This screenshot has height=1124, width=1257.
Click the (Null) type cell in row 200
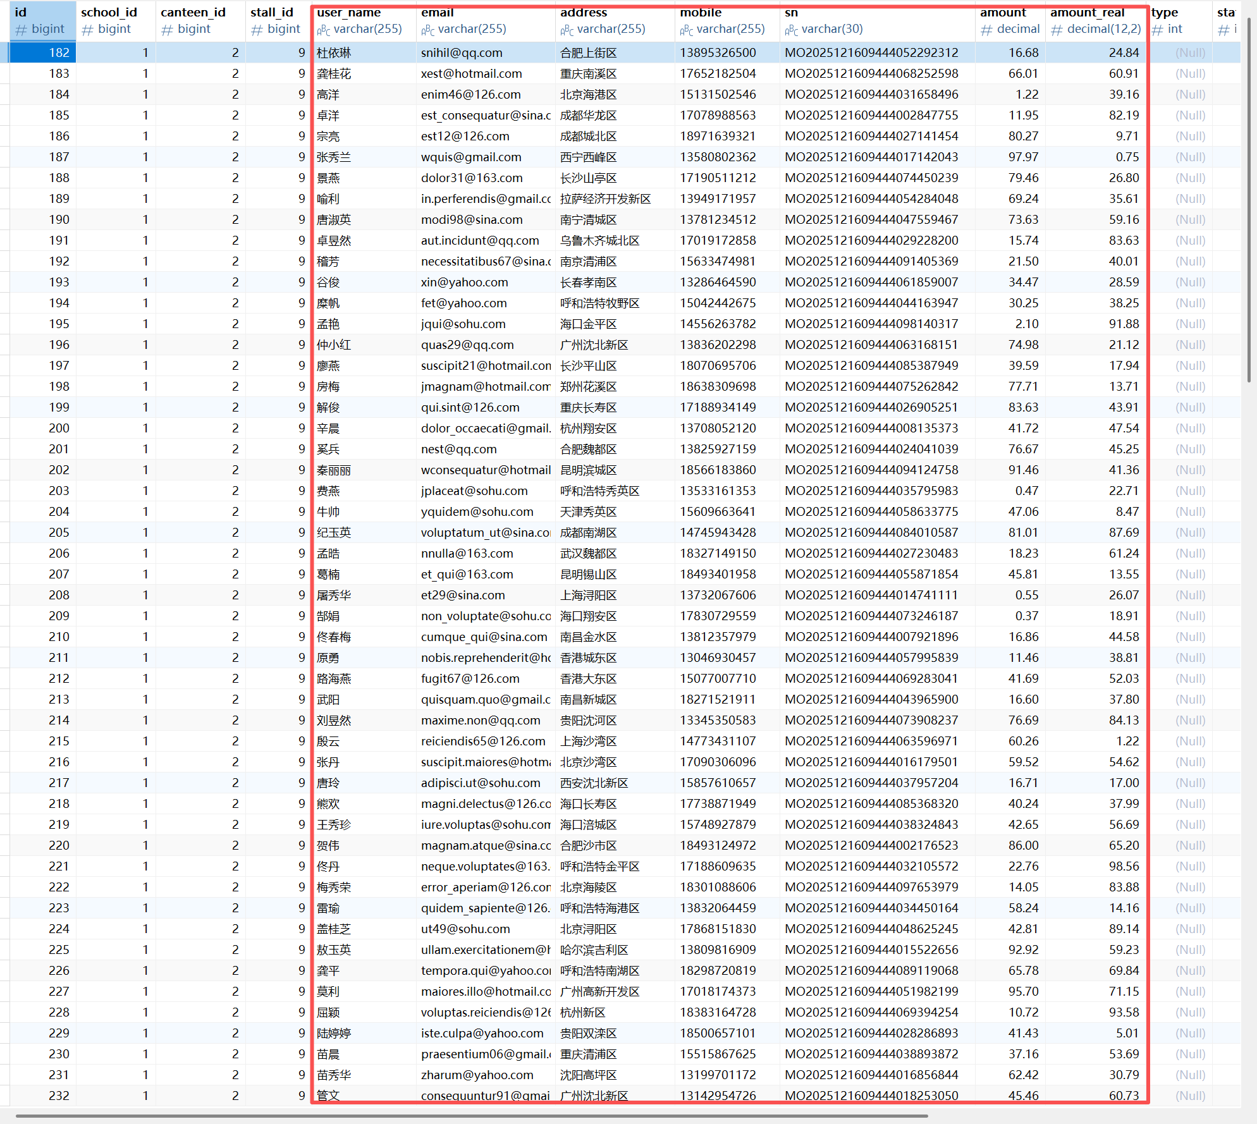1190,428
